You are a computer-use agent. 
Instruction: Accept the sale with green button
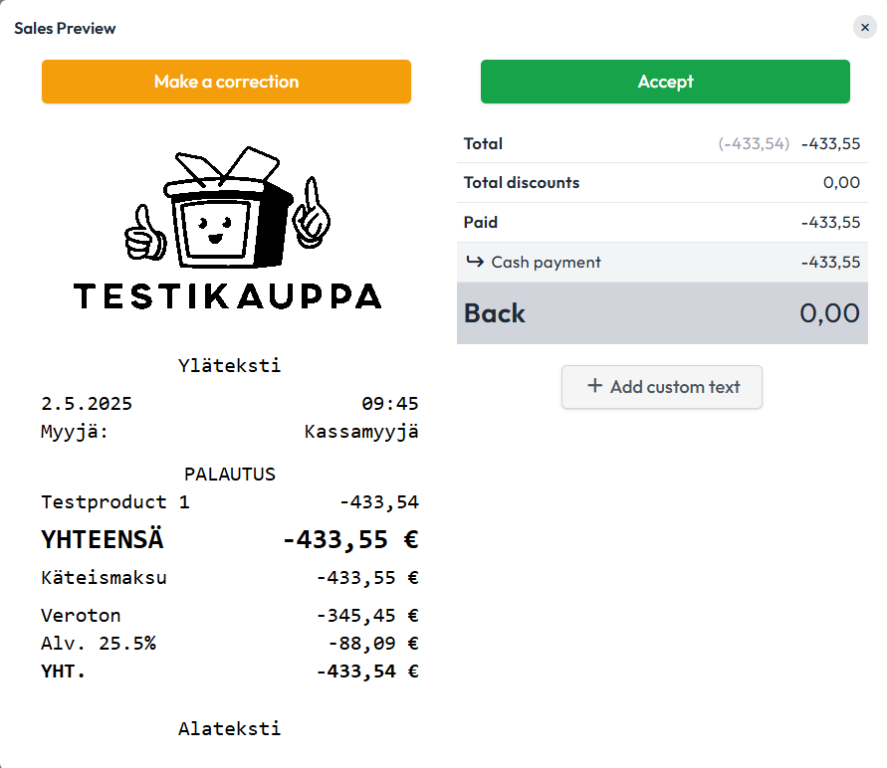[x=665, y=82]
